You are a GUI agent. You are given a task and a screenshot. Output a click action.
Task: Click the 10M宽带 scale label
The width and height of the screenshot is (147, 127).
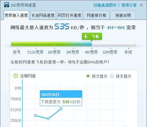[110, 52]
